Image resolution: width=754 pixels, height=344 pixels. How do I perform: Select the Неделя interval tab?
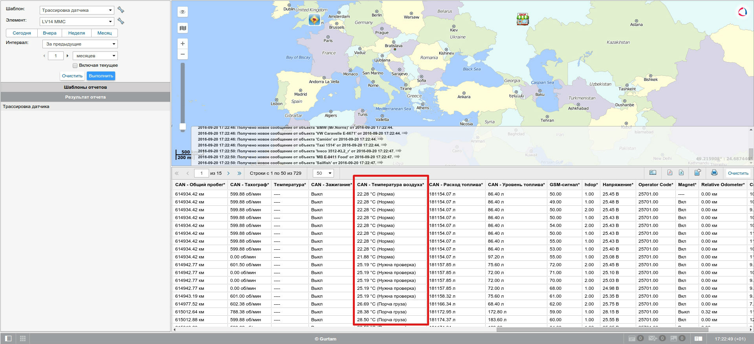click(76, 33)
